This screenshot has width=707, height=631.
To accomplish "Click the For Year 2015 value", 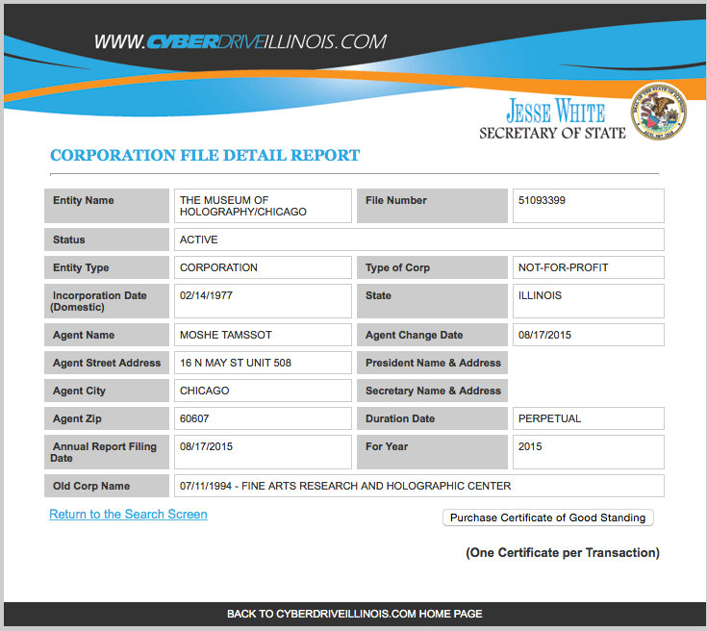I will coord(588,452).
